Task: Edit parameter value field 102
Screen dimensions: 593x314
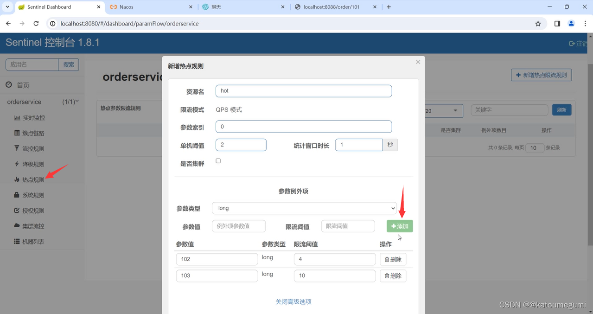Action: coord(217,259)
